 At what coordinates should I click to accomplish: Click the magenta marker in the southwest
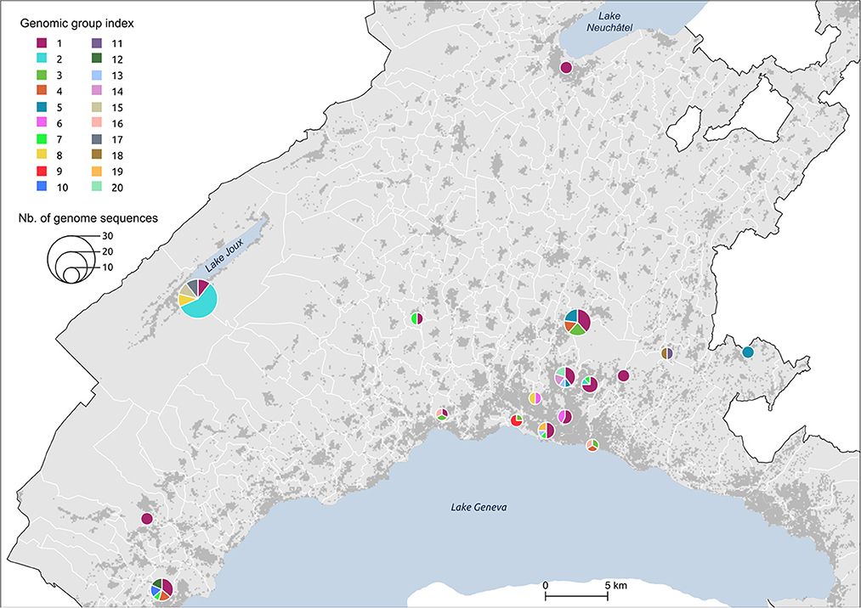click(146, 519)
